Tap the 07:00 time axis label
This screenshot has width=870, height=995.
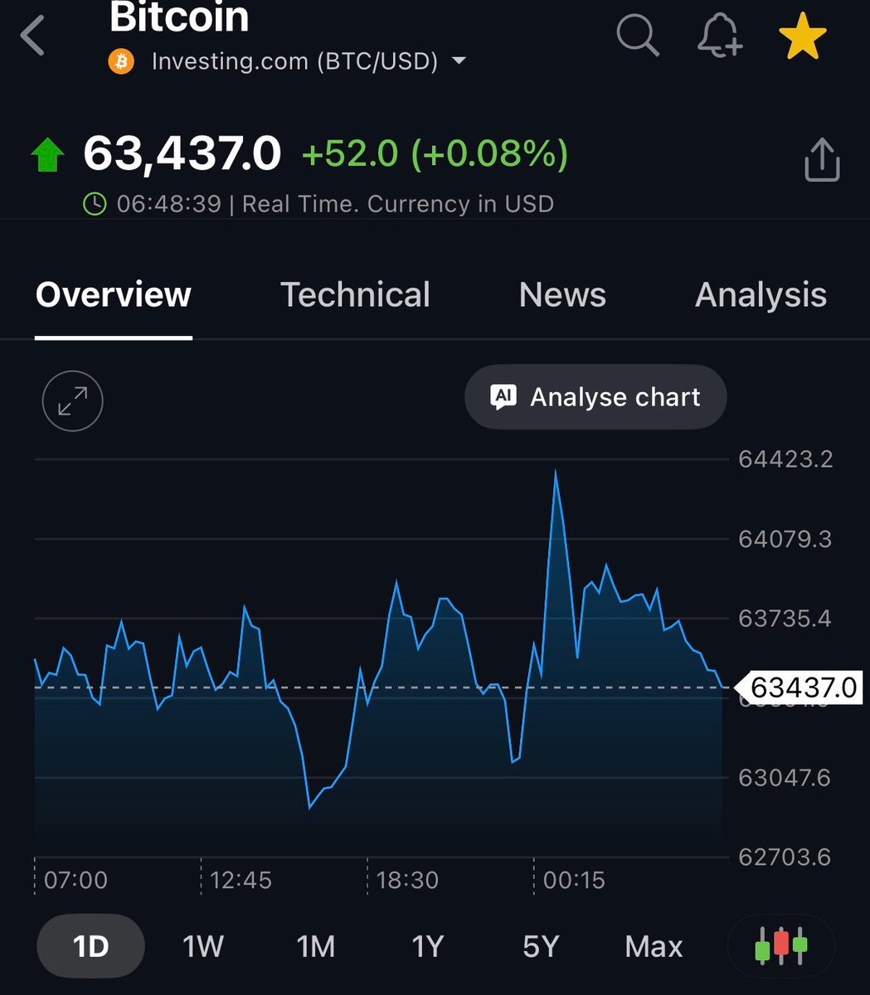(75, 880)
